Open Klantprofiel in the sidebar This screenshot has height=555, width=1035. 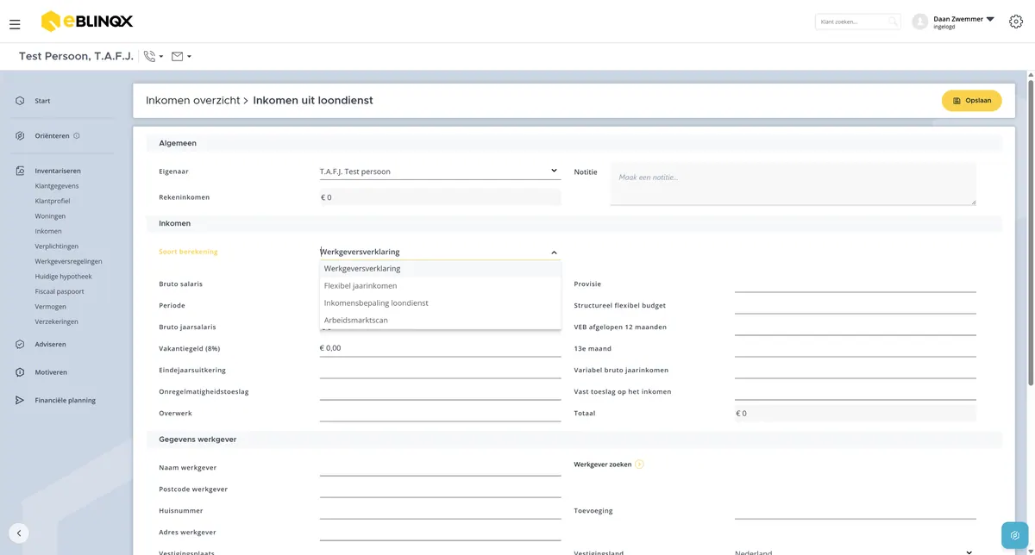point(53,201)
